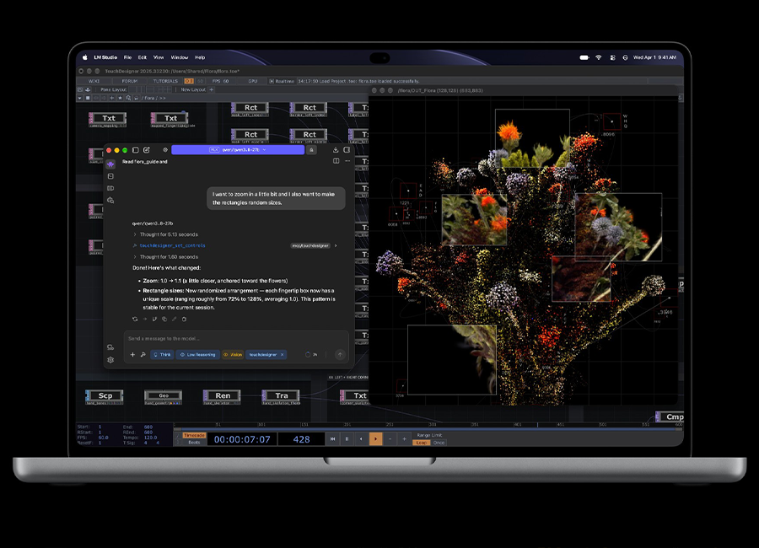Branch the conversation from this message
This screenshot has width=759, height=548.
(154, 319)
